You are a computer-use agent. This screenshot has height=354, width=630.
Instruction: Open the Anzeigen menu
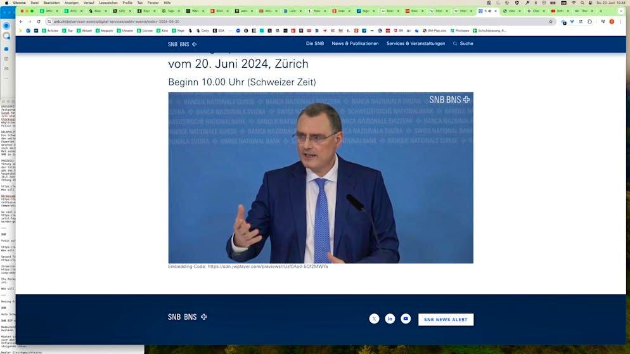72,3
